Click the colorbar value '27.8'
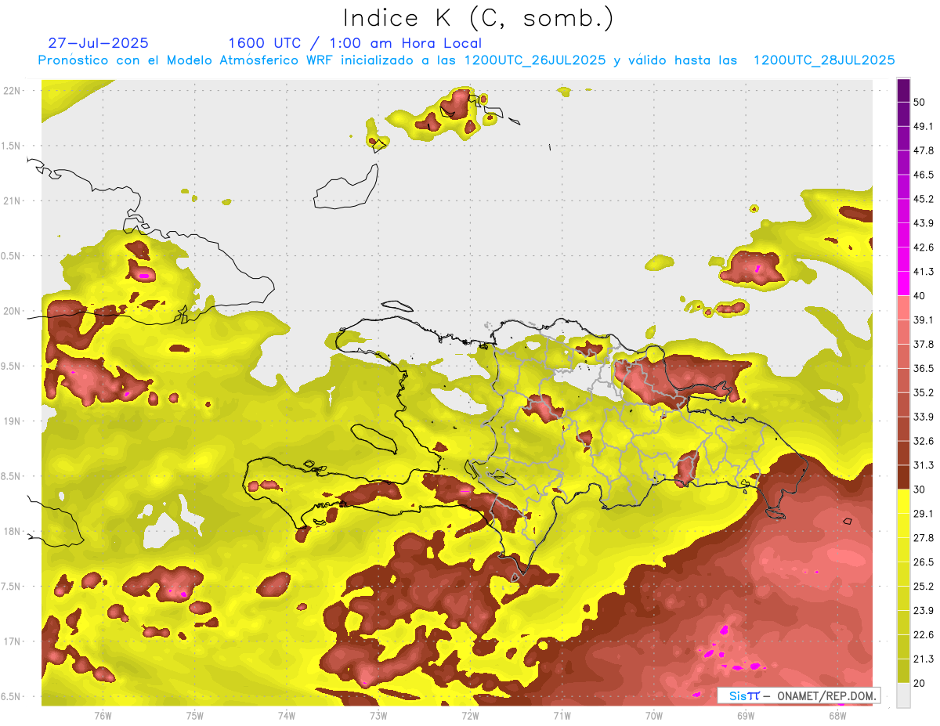Screen dimensions: 940x726 pyautogui.click(x=924, y=537)
